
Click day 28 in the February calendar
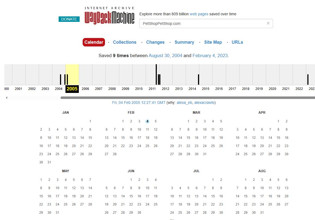tap(115, 154)
